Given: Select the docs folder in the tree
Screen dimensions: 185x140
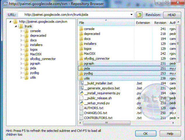Looking at the screenshot, I should pos(33,40).
